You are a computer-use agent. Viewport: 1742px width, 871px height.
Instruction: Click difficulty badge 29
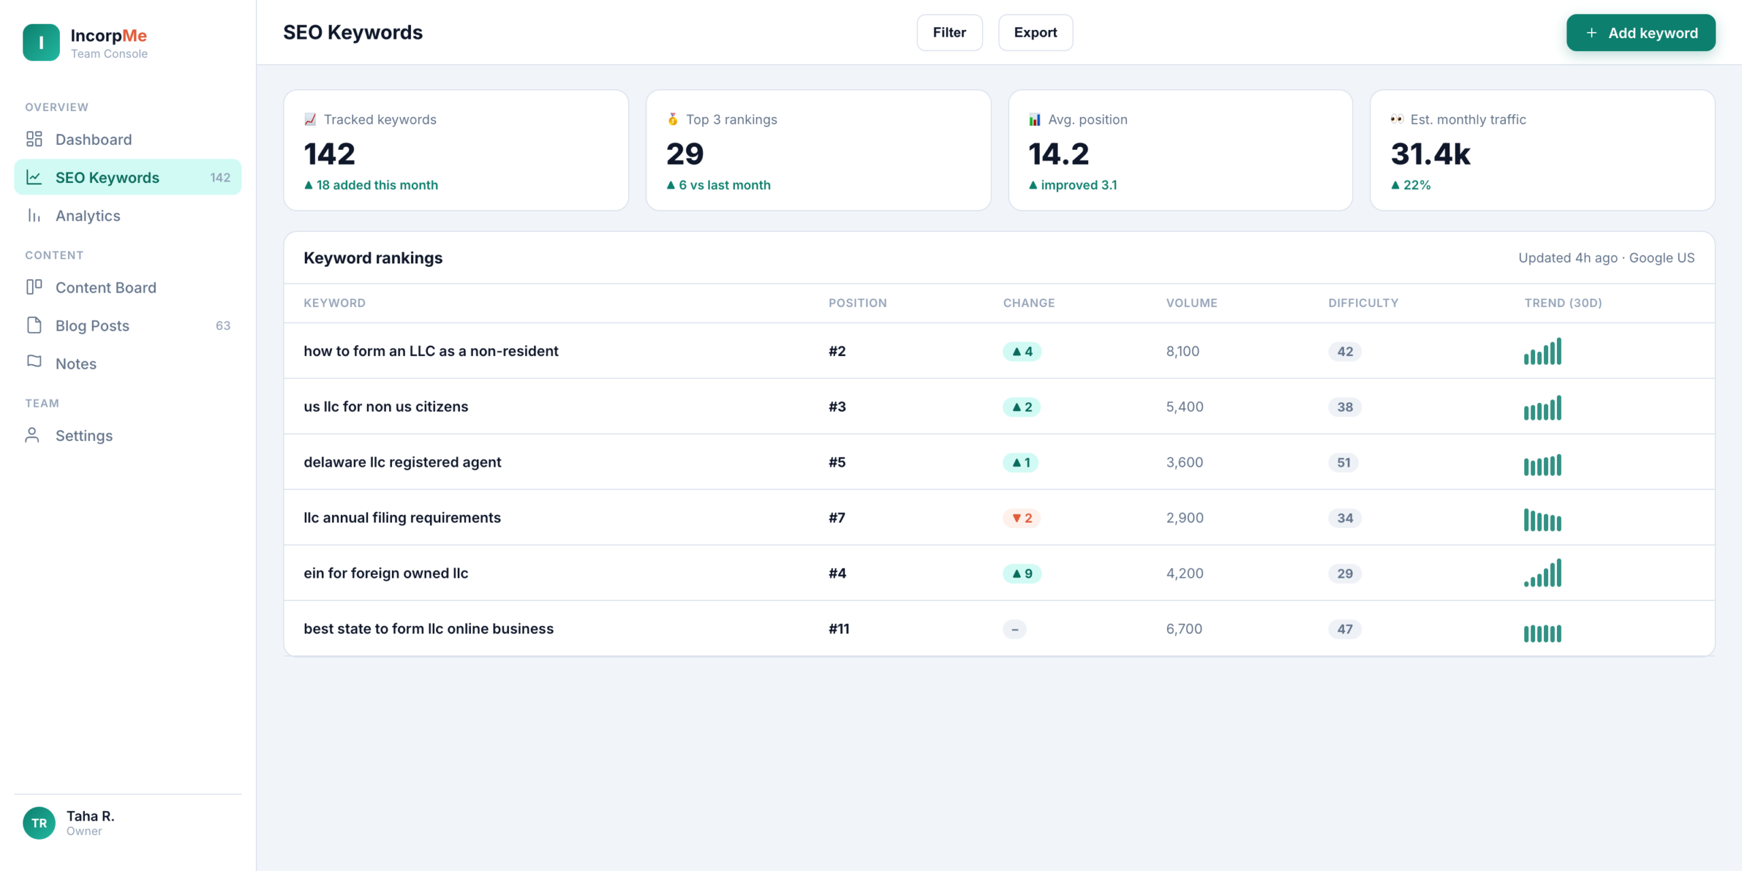pos(1345,574)
